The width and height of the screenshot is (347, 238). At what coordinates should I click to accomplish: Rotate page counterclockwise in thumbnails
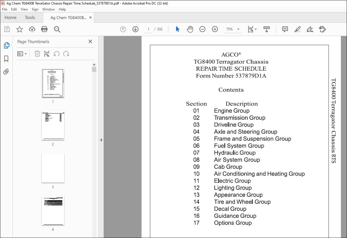(57, 54)
